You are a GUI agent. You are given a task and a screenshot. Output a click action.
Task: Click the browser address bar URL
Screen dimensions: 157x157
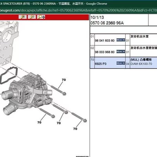(78, 10)
